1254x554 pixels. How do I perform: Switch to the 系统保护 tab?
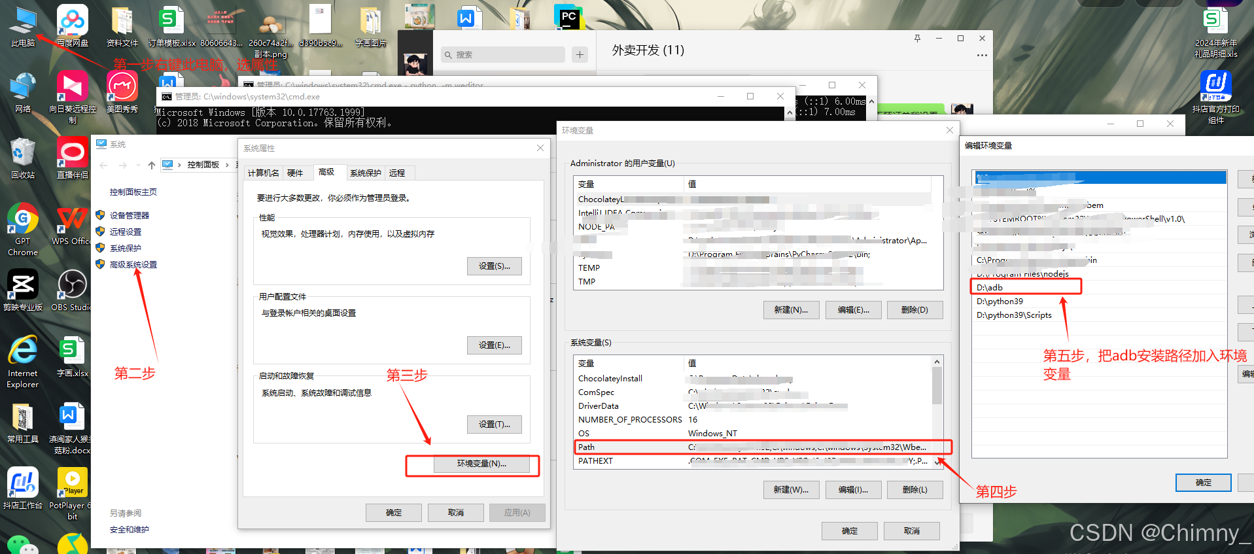(366, 173)
